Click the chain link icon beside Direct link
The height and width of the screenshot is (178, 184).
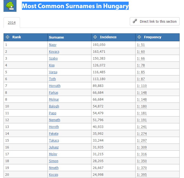(135, 21)
